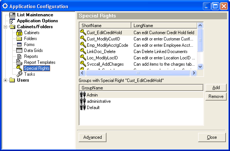
Task: Click the gear icon in title bar
Action: coord(5,6)
